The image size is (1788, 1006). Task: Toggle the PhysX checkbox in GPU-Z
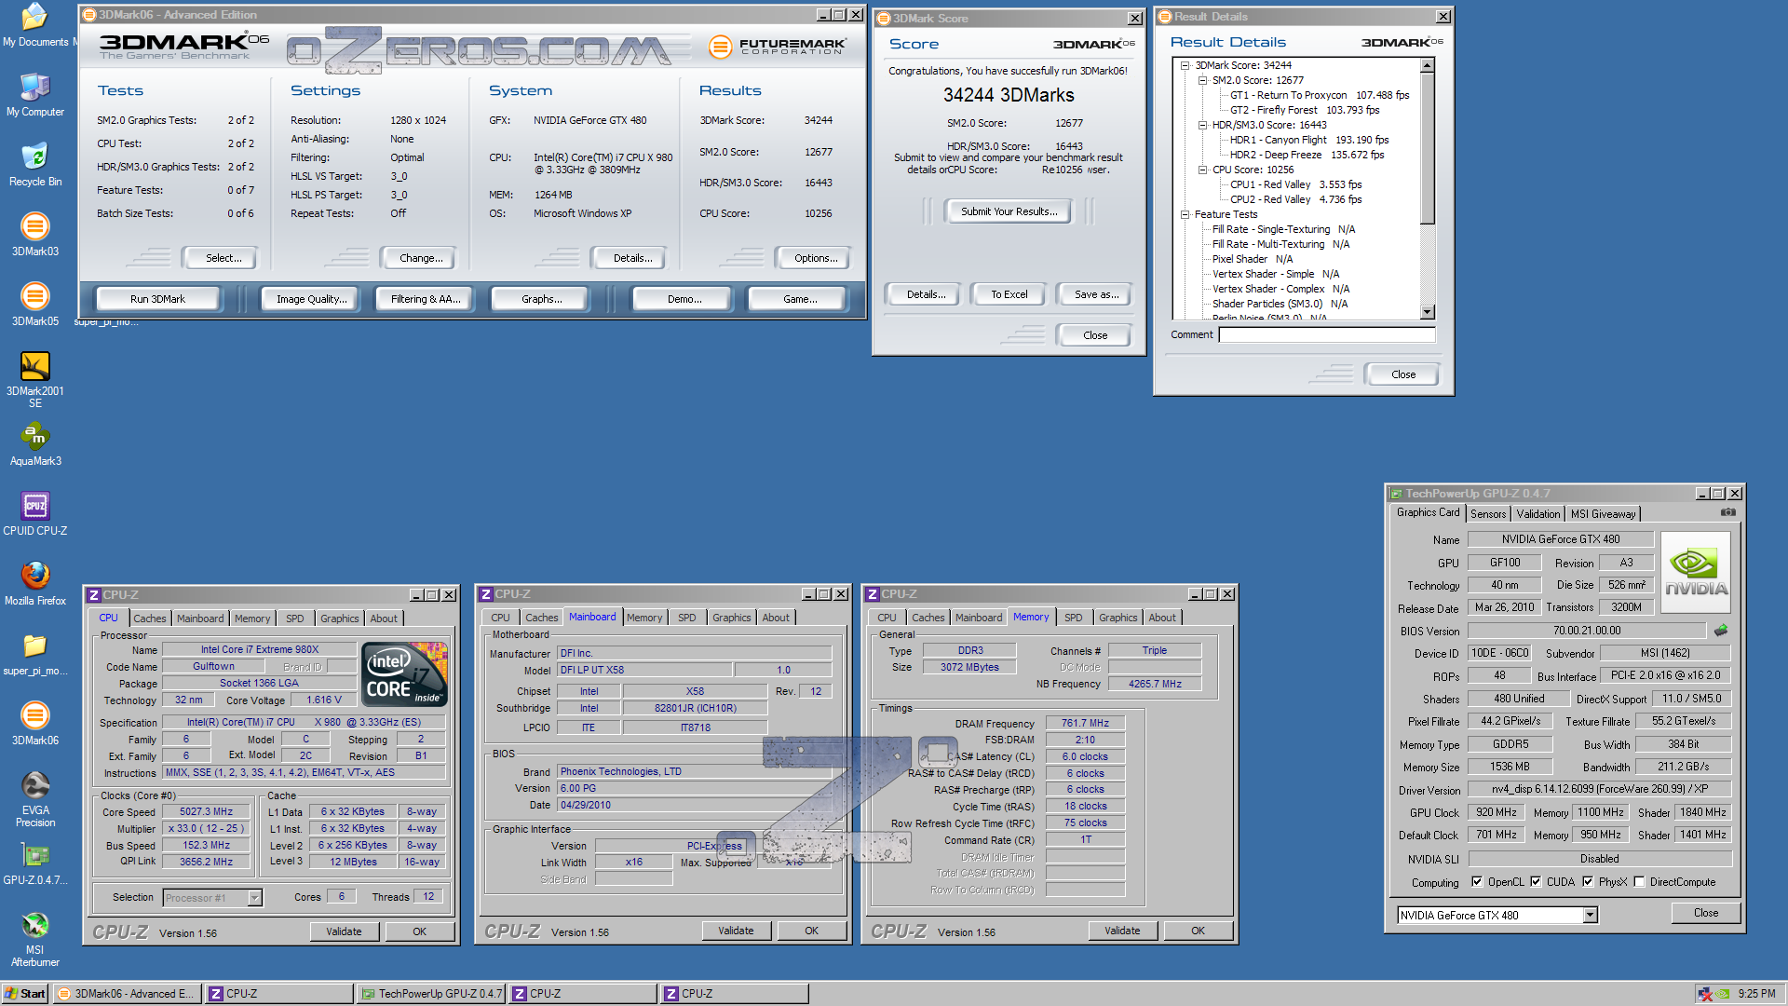(1588, 881)
